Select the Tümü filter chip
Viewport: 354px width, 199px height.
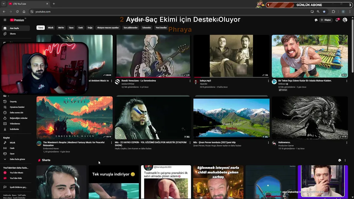[x=41, y=28]
